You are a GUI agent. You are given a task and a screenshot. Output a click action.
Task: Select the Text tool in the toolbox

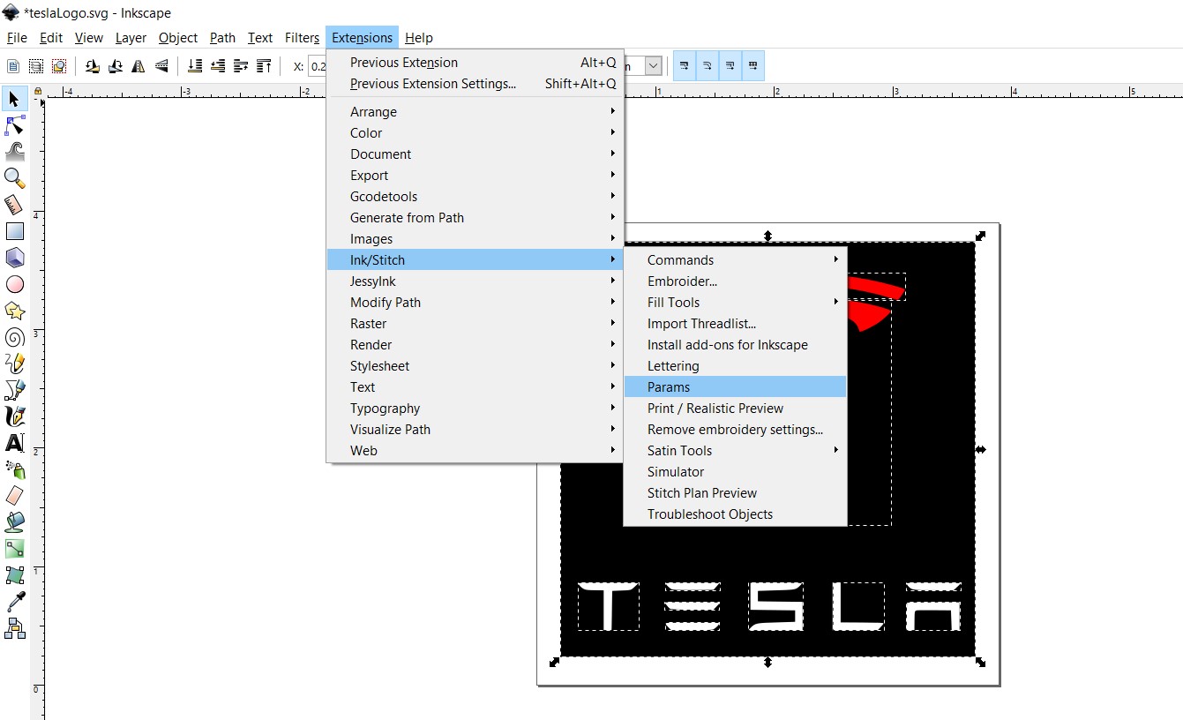click(x=14, y=443)
